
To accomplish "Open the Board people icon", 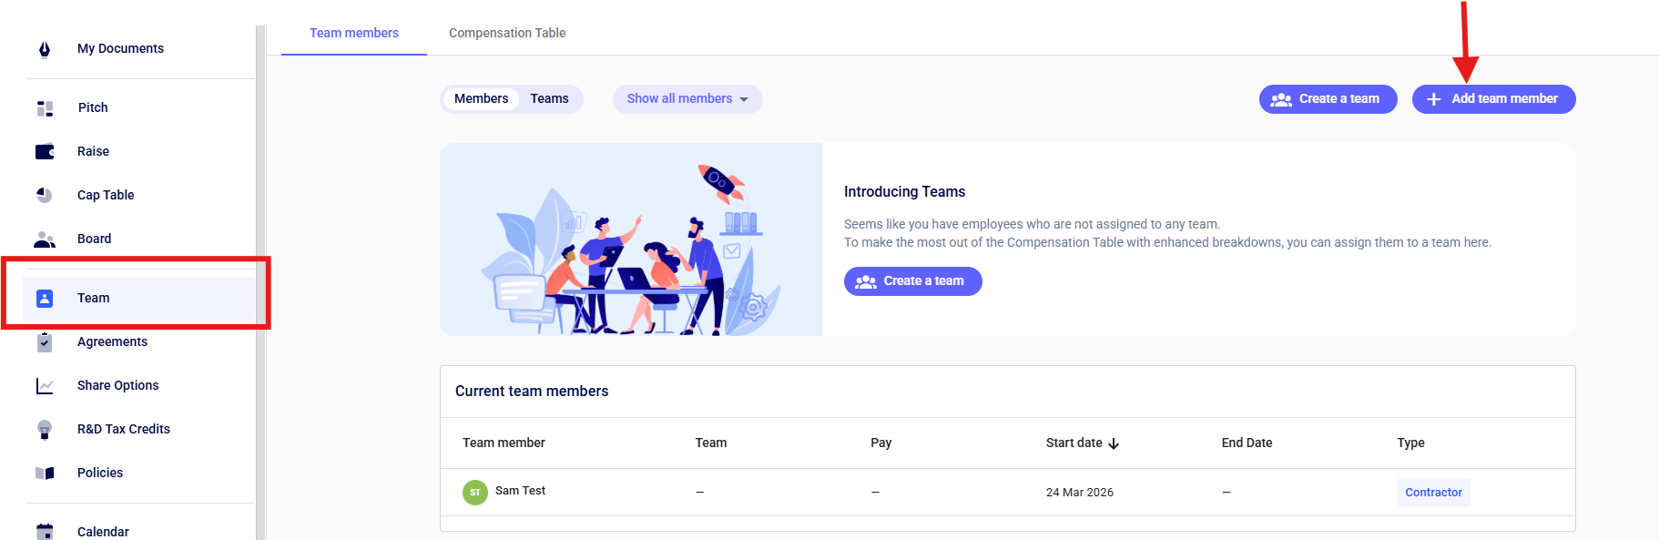I will (x=45, y=239).
